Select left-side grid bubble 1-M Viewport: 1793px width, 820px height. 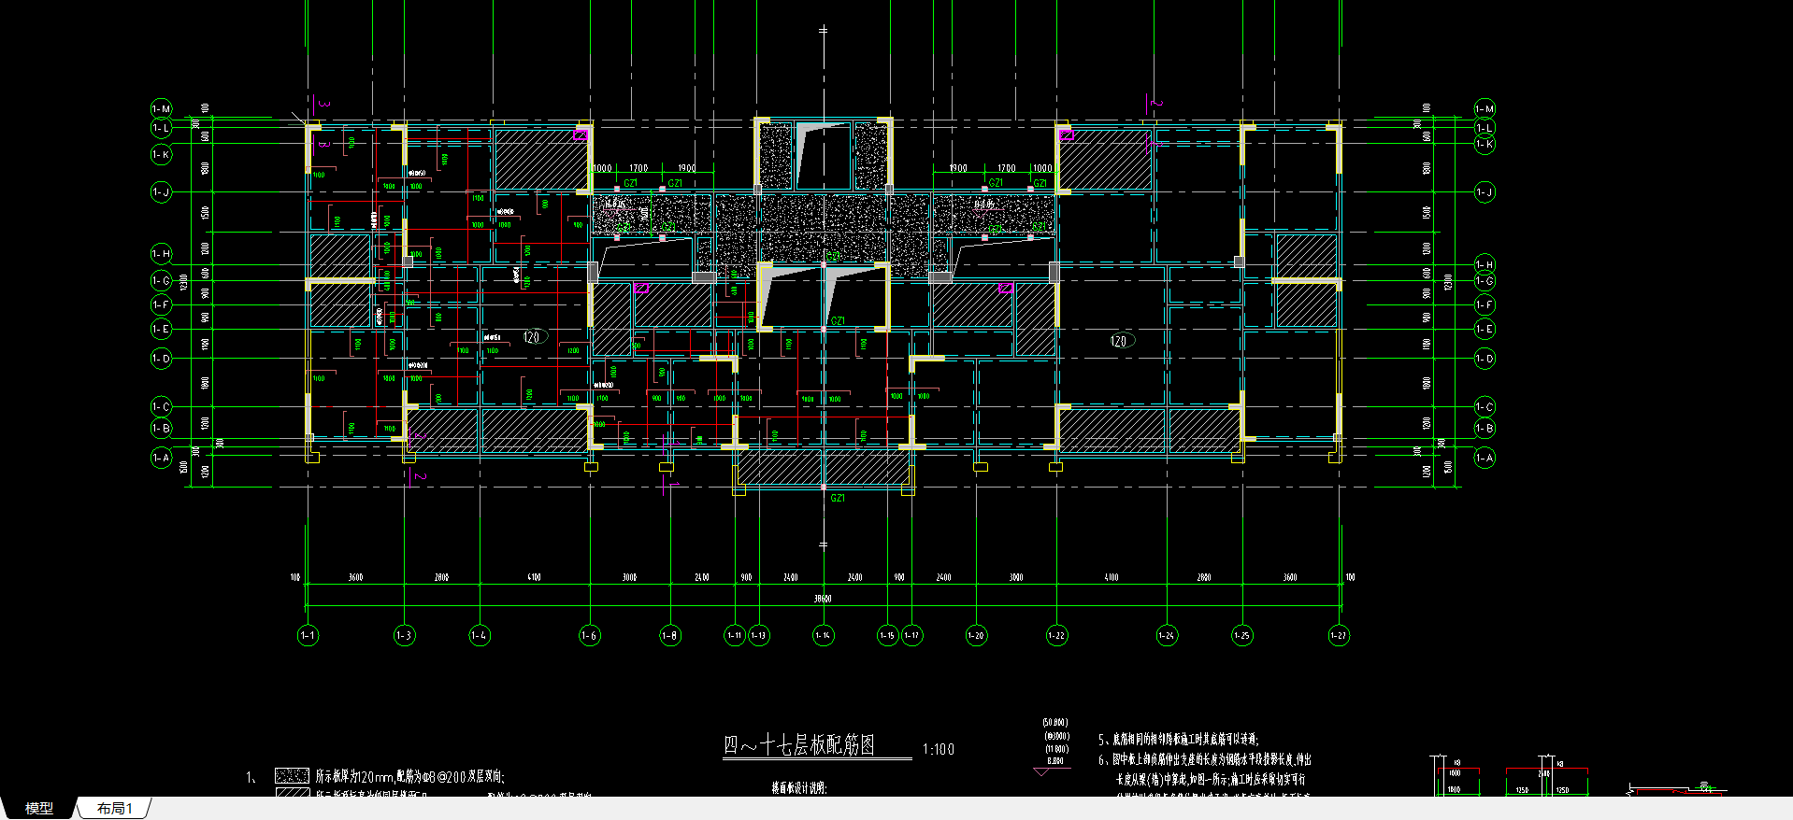162,109
